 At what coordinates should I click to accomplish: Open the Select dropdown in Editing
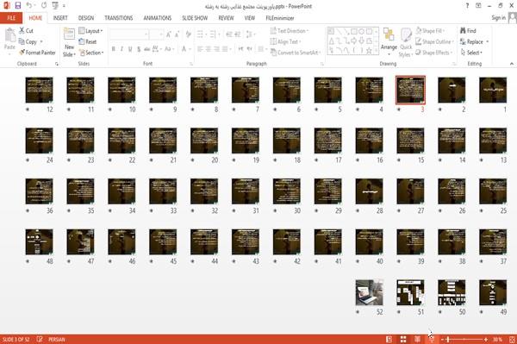coord(471,53)
